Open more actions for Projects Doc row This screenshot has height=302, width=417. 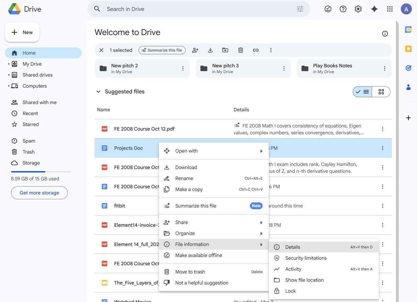click(383, 148)
